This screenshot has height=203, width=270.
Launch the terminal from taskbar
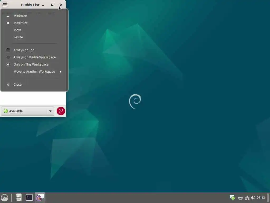coord(29,198)
